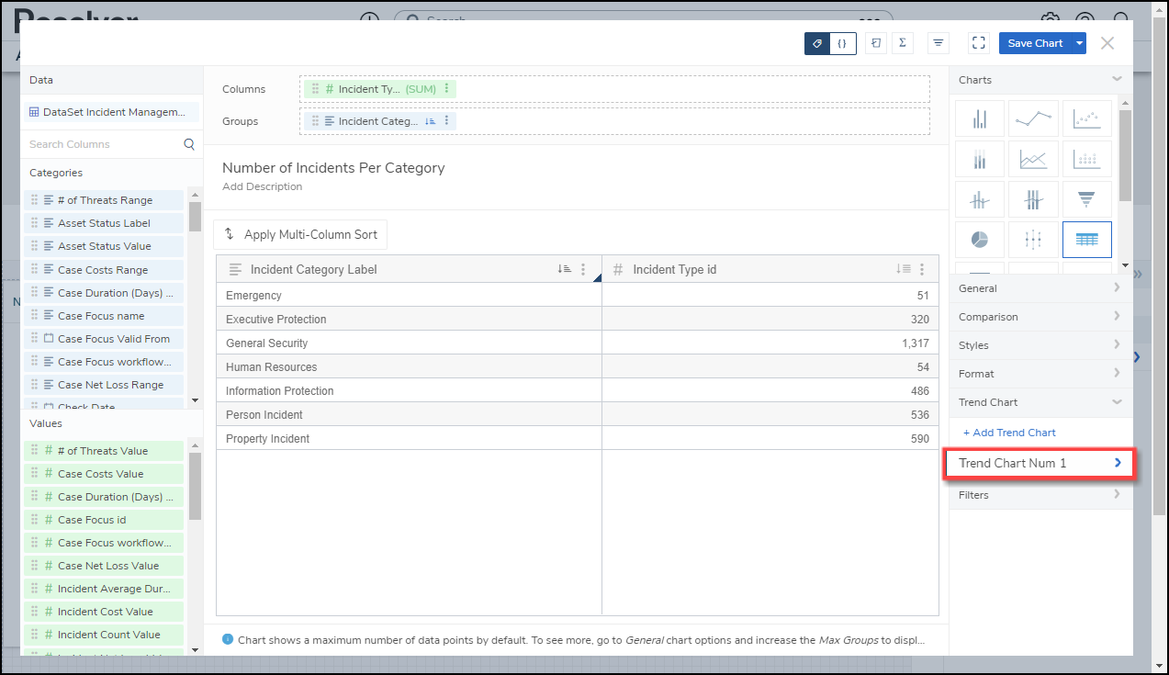This screenshot has height=675, width=1169.
Task: Toggle the curly braces variable view
Action: coord(843,43)
